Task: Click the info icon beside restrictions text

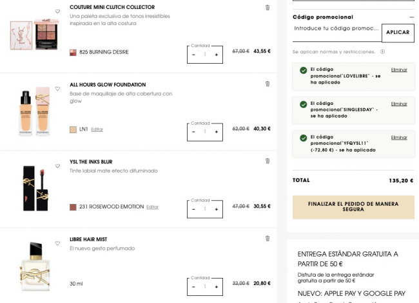Action: click(382, 51)
